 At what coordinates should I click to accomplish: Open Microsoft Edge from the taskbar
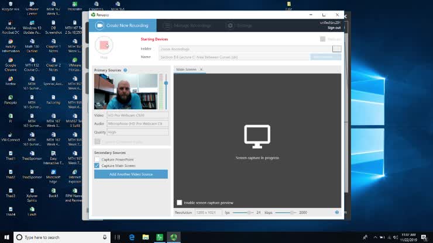pyautogui.click(x=132, y=237)
